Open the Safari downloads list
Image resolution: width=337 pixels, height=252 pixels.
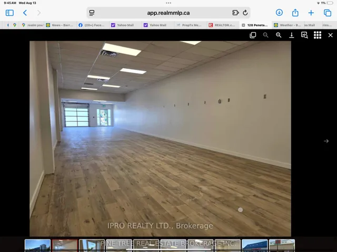tap(279, 13)
